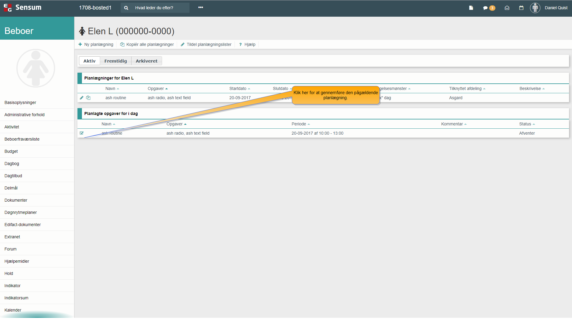The image size is (572, 319).
Task: Click 'Asgard' department cell
Action: tap(456, 98)
